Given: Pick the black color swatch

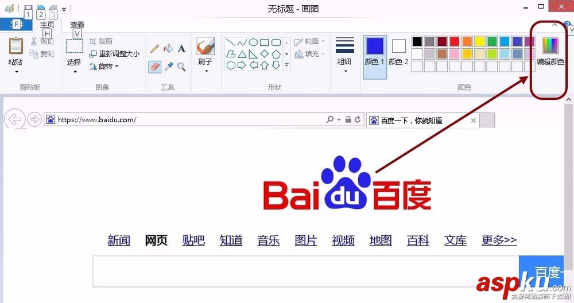Looking at the screenshot, I should point(417,41).
